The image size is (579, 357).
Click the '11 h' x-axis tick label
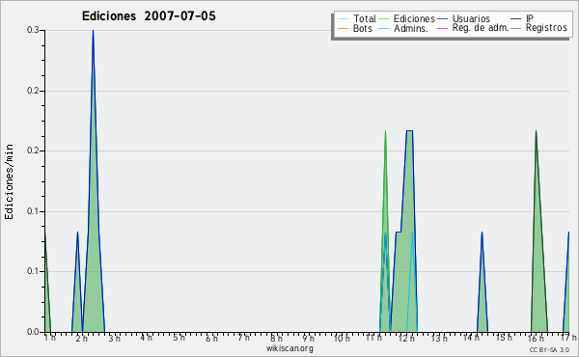[373, 338]
